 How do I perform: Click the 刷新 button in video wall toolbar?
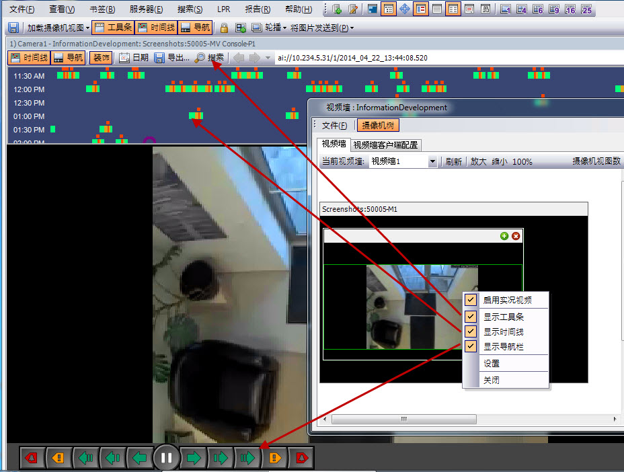(x=454, y=162)
